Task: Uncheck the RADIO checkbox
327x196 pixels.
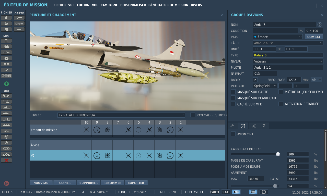Action: (x=255, y=80)
